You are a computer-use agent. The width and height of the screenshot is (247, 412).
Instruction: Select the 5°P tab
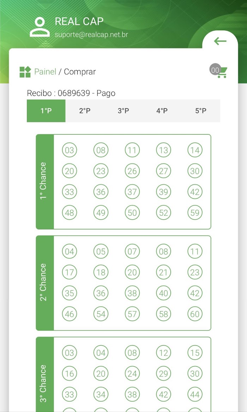point(201,111)
